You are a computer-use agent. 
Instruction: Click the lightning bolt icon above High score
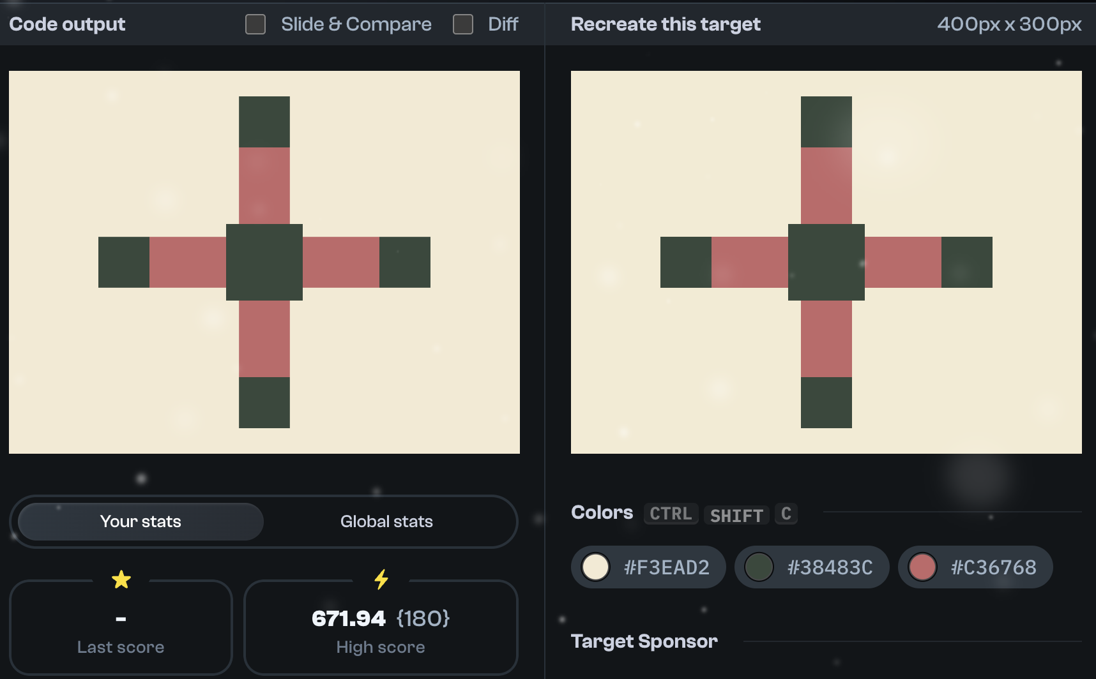(x=381, y=578)
